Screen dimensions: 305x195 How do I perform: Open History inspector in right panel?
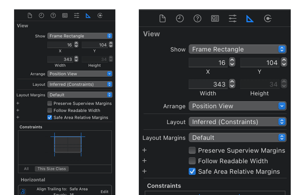tap(180, 19)
